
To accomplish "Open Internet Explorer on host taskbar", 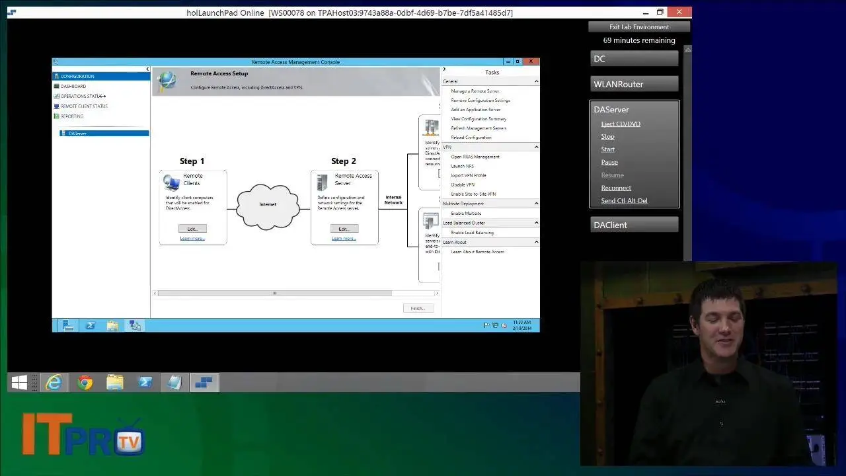I will tap(54, 382).
